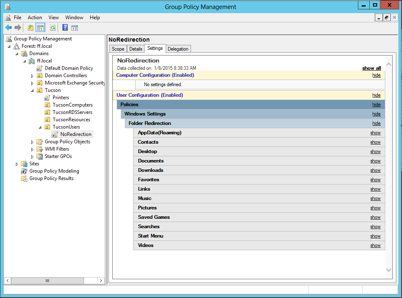The width and height of the screenshot is (402, 298).
Task: Show the Videos redirection settings
Action: [x=375, y=245]
